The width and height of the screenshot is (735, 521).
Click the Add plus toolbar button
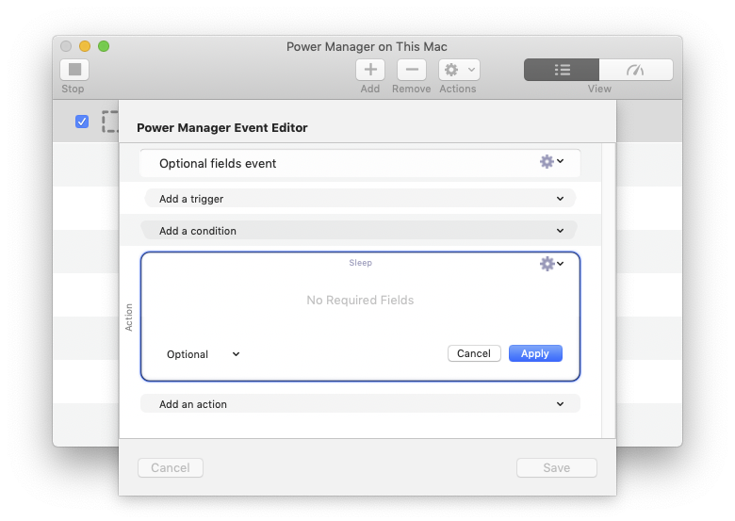[370, 70]
